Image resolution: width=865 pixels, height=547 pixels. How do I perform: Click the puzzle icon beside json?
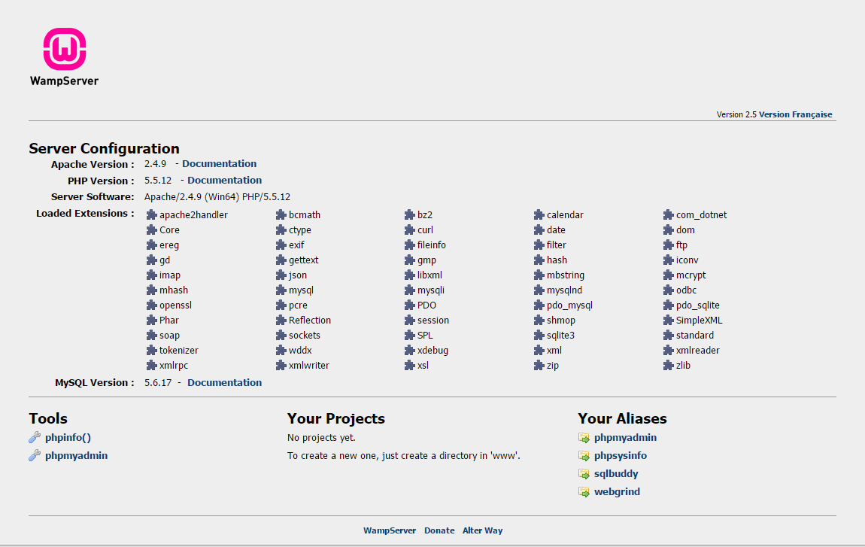tap(281, 275)
